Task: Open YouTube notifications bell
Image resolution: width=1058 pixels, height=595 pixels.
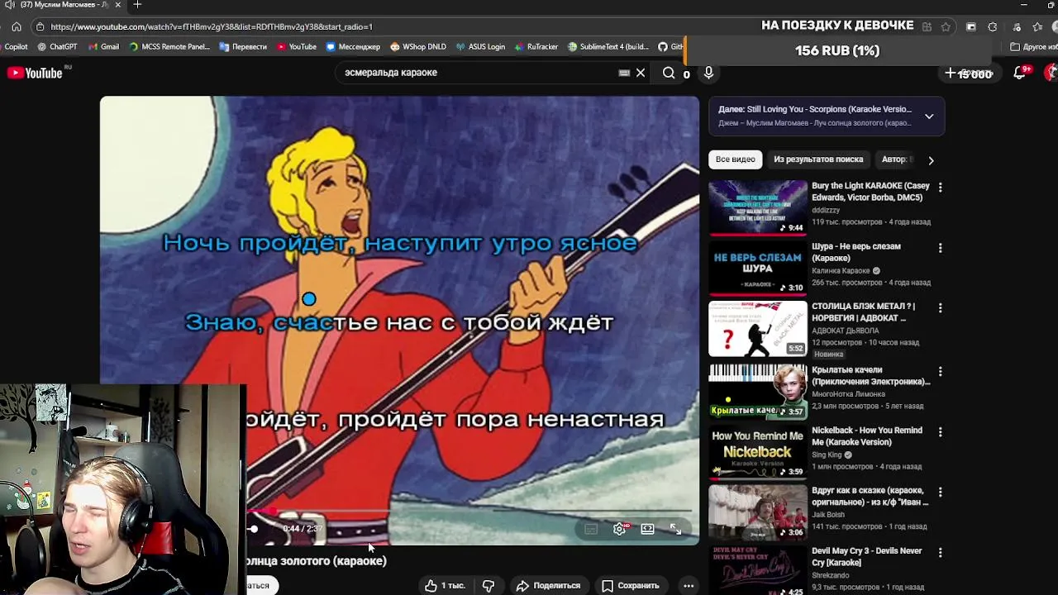Action: (x=1020, y=73)
